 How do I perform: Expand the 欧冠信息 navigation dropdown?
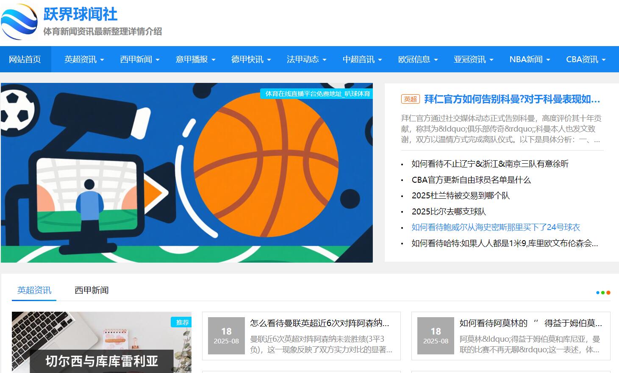[418, 59]
